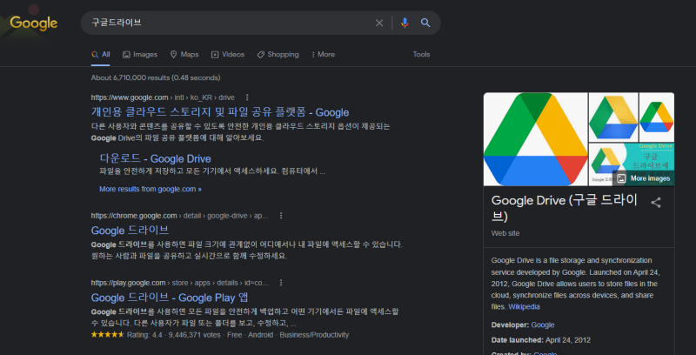
Task: Open the '다운로드 - Google Drive' sublink
Action: 156,159
